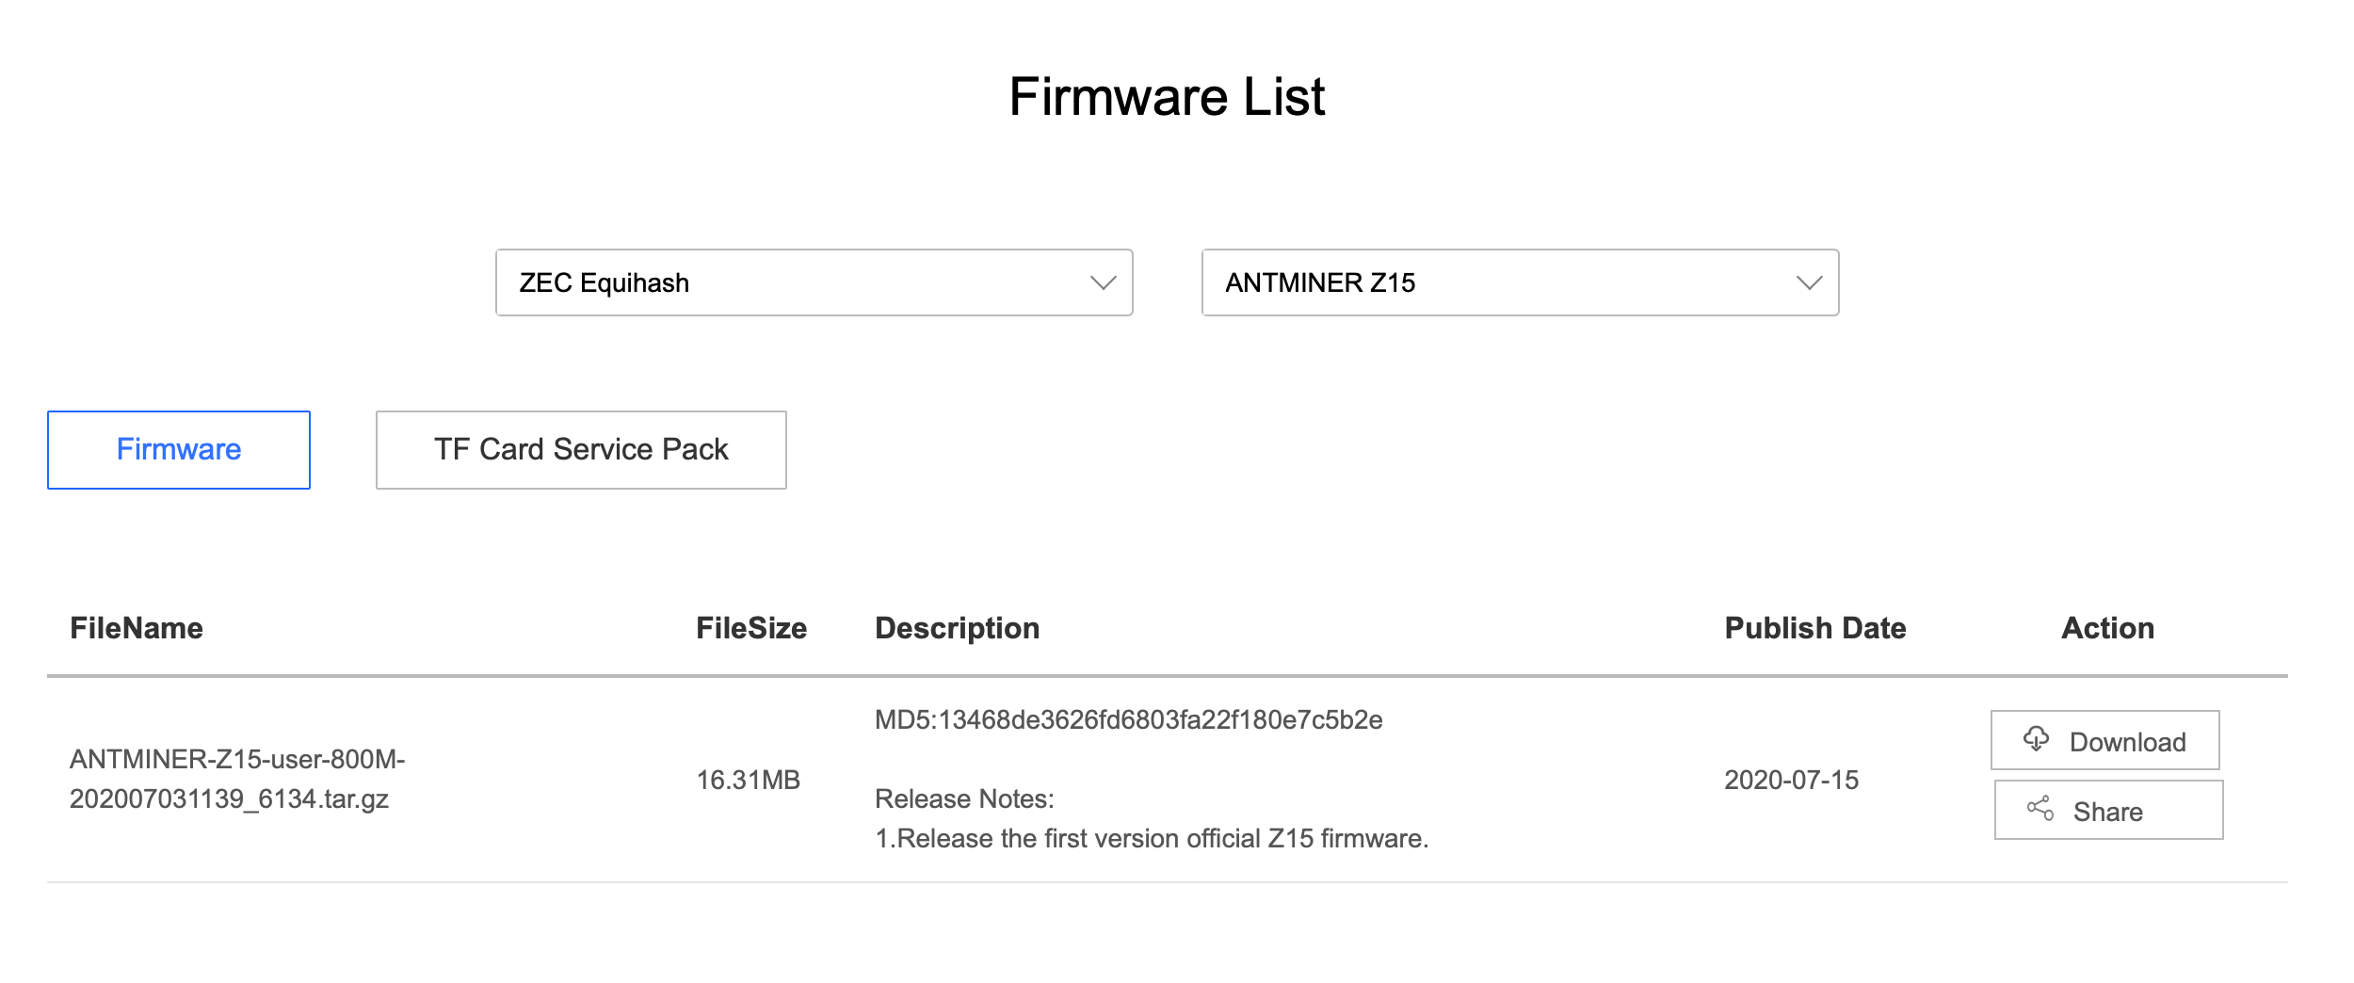Switch to TF Card Service Pack tab
This screenshot has width=2354, height=983.
tap(581, 450)
